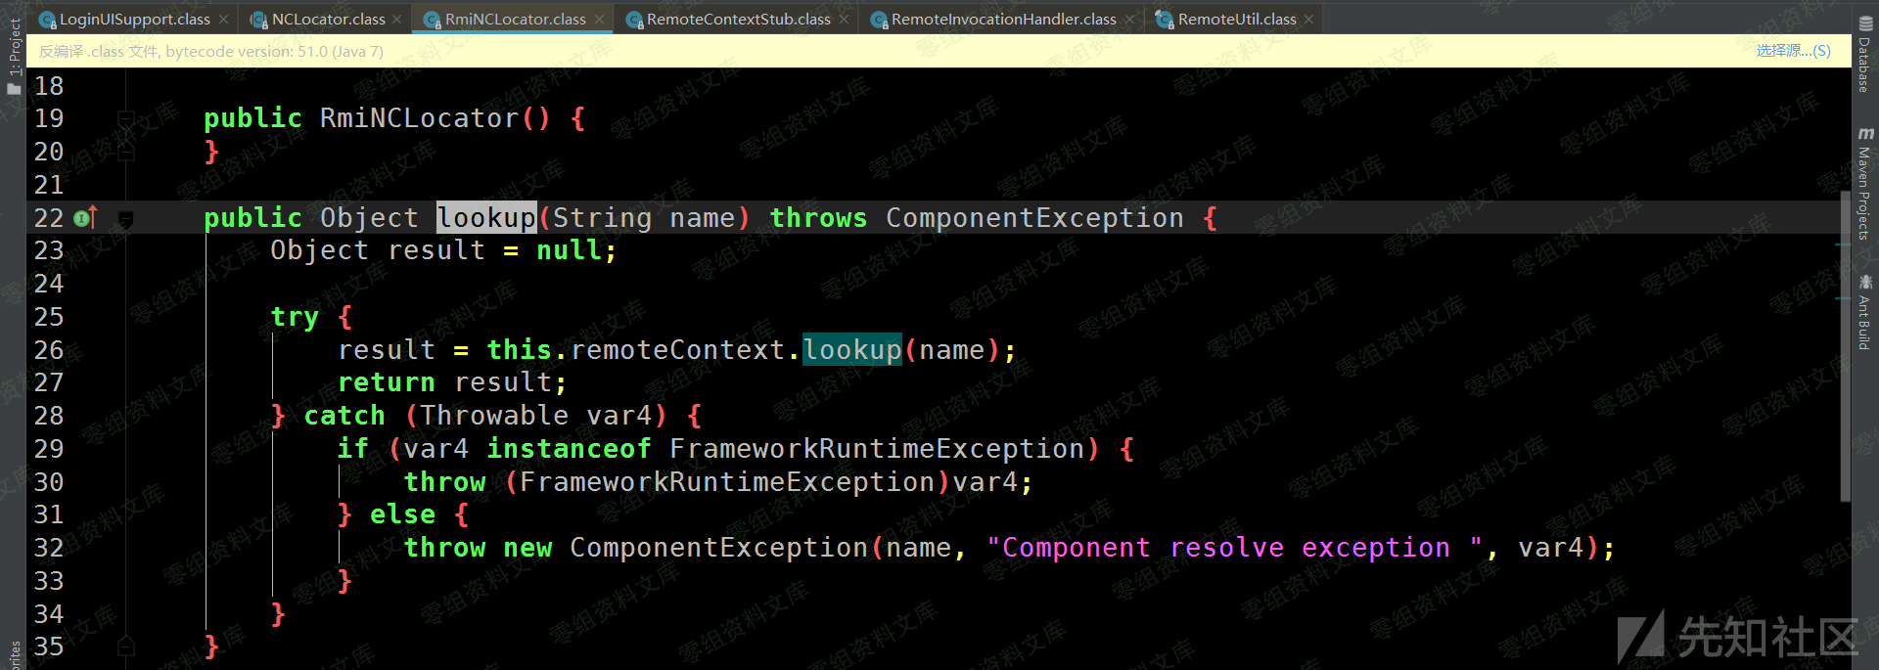Close the RemoteUtil.class tab
Screen dimensions: 1879x670
pos(1308,20)
